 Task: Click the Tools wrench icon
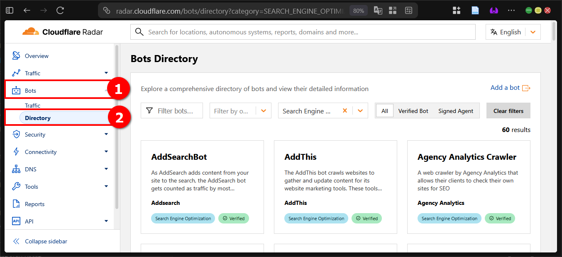coord(16,186)
